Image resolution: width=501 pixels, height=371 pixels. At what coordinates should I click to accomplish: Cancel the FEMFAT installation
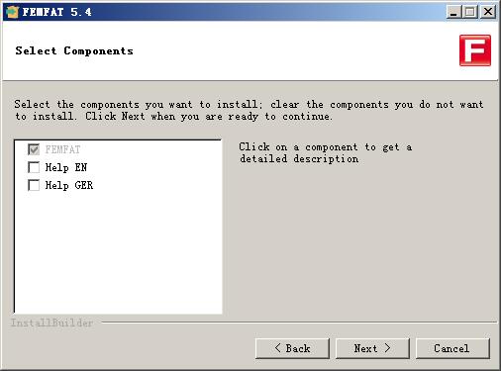pos(452,348)
